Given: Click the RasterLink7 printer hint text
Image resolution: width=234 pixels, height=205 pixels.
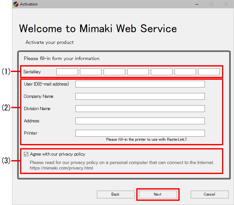Looking at the screenshot, I should click(x=147, y=139).
